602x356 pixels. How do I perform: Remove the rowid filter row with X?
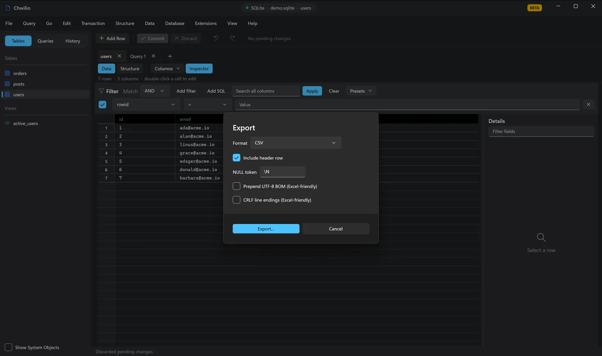[x=588, y=104]
